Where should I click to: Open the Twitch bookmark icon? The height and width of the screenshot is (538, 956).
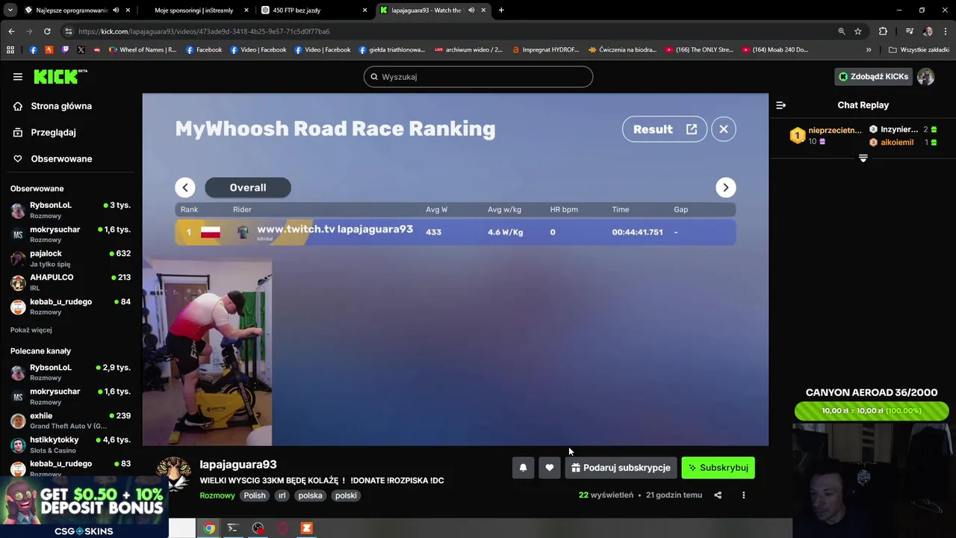pyautogui.click(x=65, y=50)
